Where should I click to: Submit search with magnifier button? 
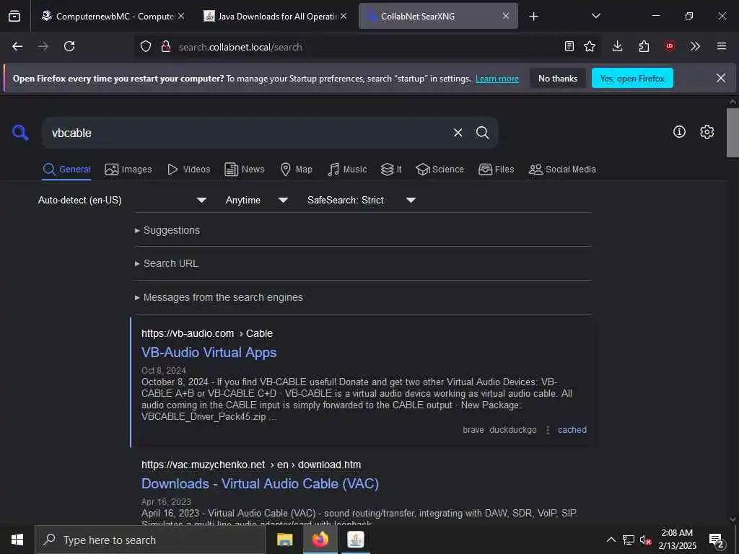pos(482,133)
